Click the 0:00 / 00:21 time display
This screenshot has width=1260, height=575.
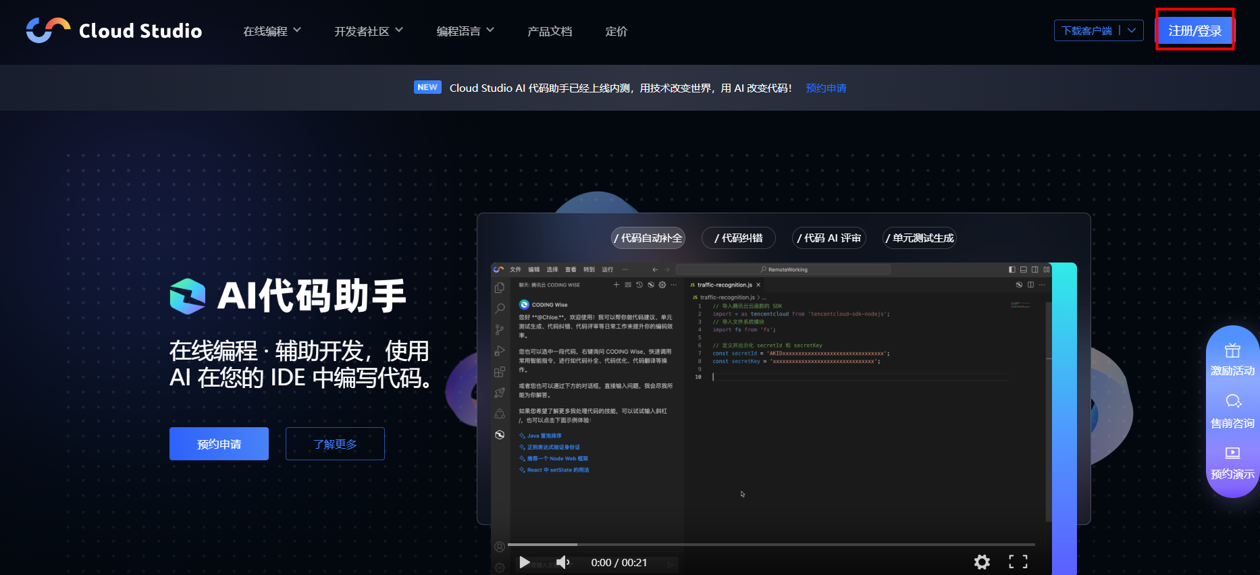coord(619,562)
